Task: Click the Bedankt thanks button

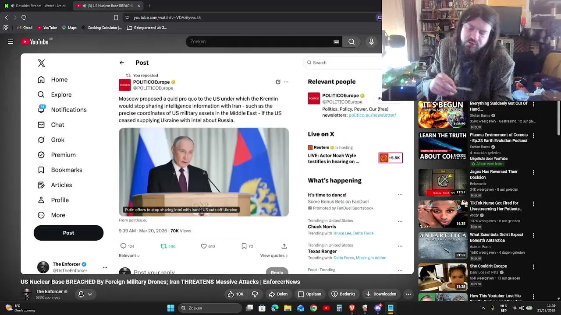Action: point(344,294)
